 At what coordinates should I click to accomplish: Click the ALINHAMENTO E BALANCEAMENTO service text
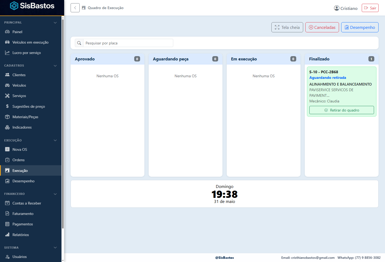pyautogui.click(x=340, y=84)
